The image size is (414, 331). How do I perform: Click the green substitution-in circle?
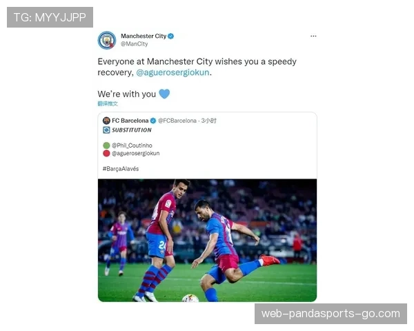pos(106,146)
